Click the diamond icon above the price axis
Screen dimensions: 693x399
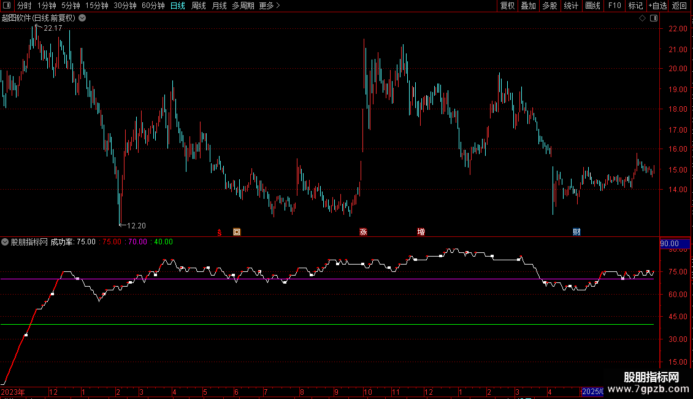[x=642, y=18]
